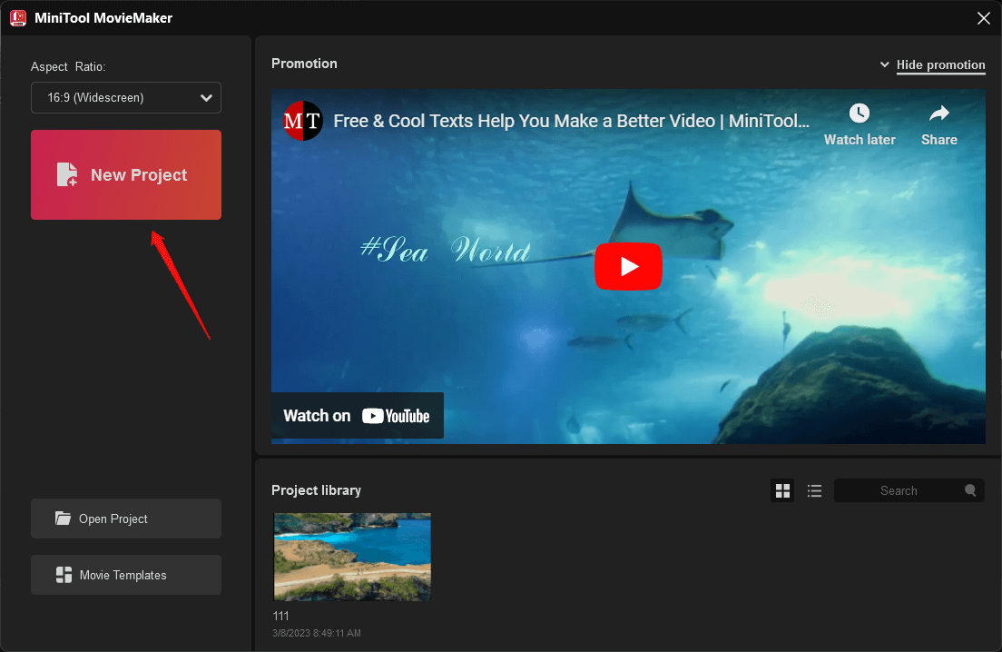Select the project name 111
Image resolution: width=1002 pixels, height=652 pixels.
click(280, 617)
